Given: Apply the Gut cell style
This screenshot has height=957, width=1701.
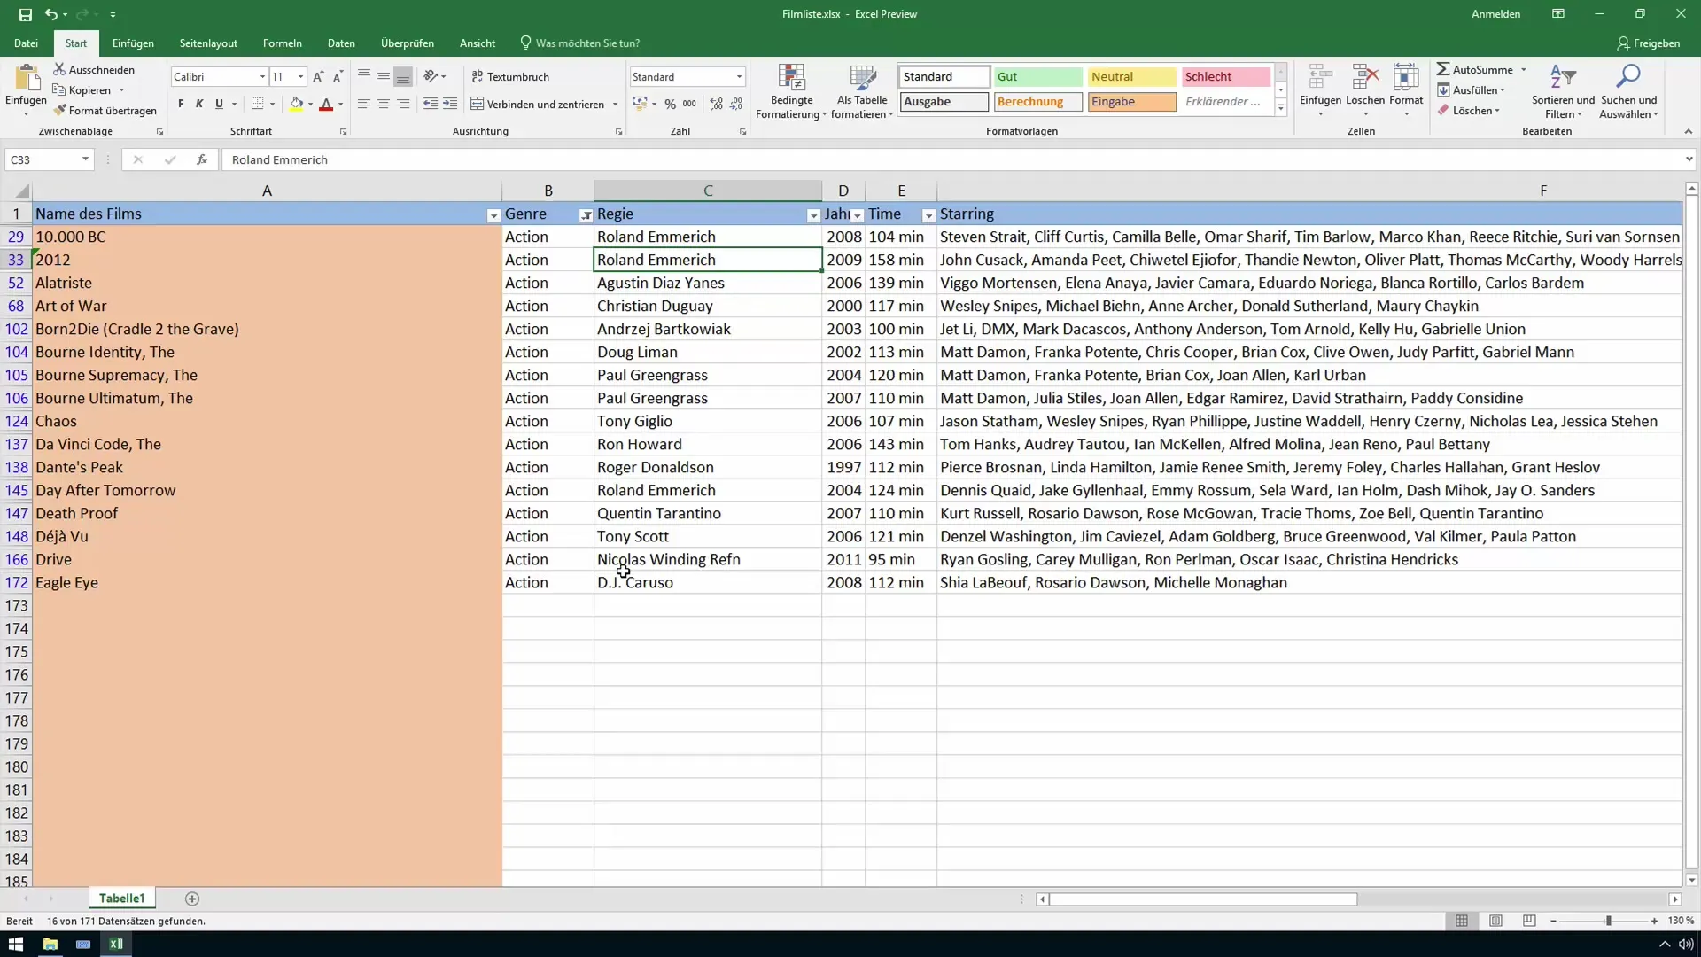Looking at the screenshot, I should [x=1037, y=77].
